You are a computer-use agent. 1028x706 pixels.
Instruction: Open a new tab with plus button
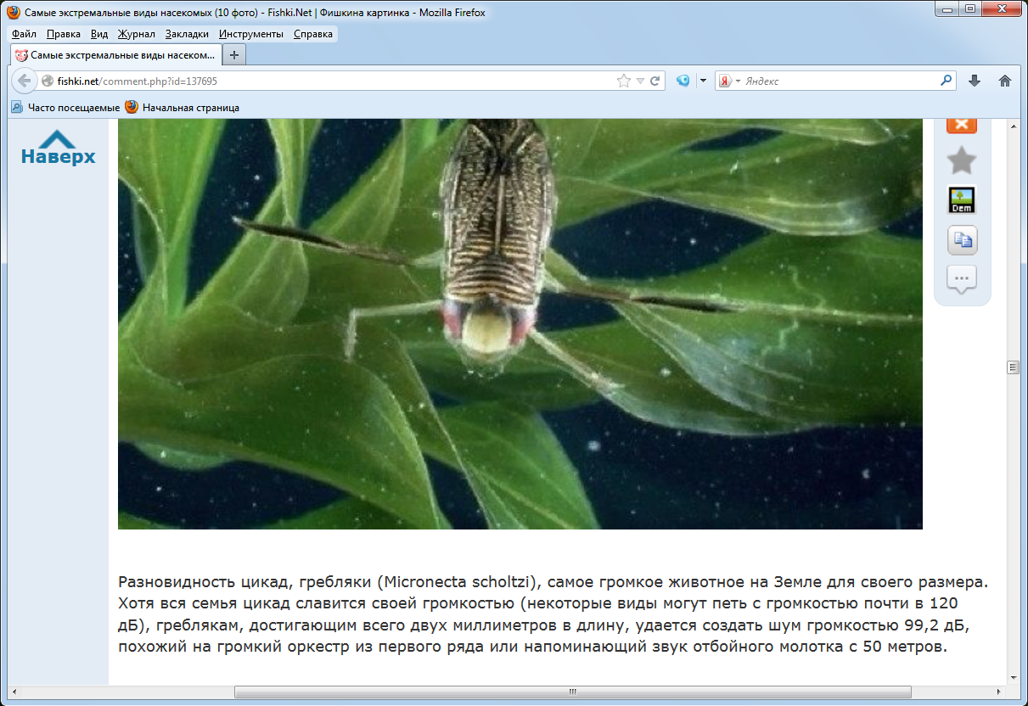(234, 55)
